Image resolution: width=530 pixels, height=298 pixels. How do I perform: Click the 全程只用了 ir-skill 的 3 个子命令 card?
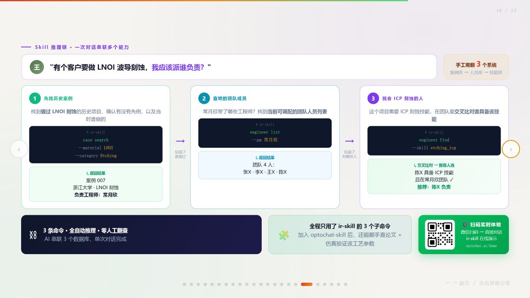(x=340, y=234)
